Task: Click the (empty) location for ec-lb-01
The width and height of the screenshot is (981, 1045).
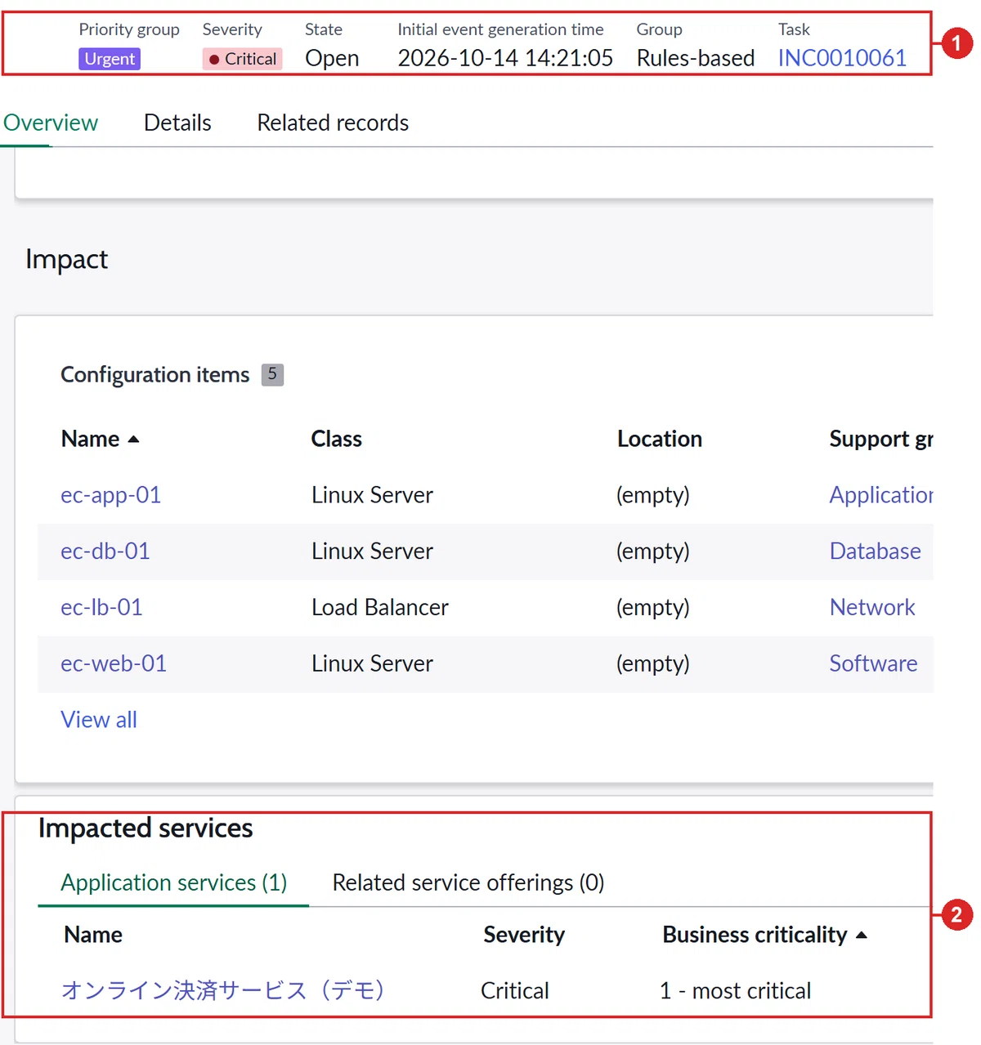Action: [x=652, y=607]
